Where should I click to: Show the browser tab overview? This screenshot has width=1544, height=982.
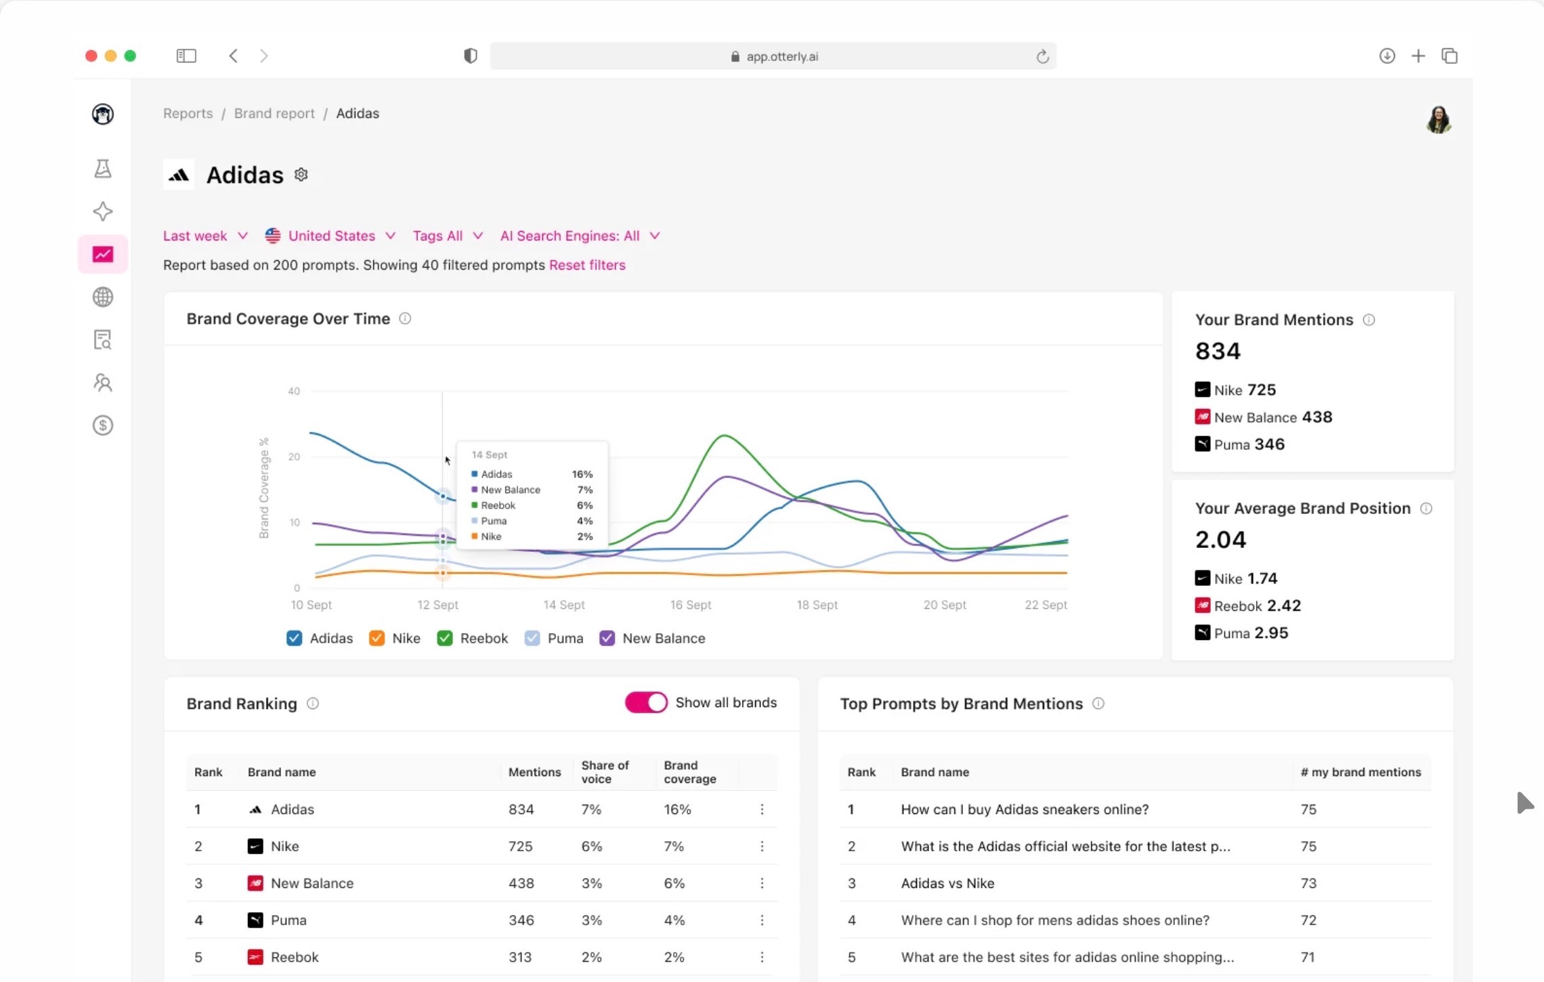pos(1449,56)
